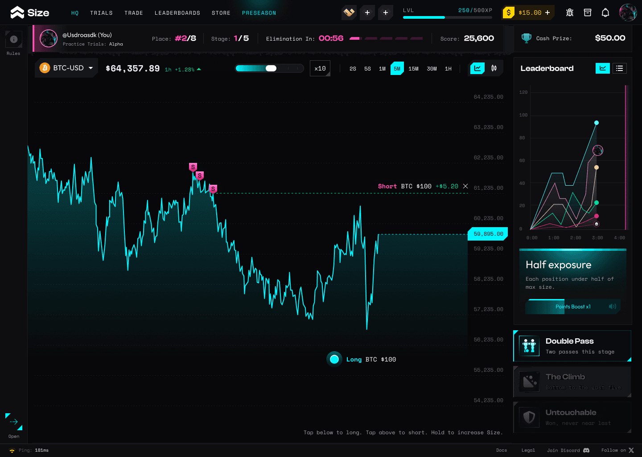Select the 5M timeframe
This screenshot has width=642, height=457.
coord(397,69)
